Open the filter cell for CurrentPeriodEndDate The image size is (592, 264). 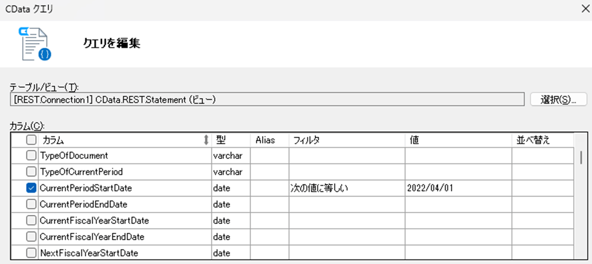(347, 205)
